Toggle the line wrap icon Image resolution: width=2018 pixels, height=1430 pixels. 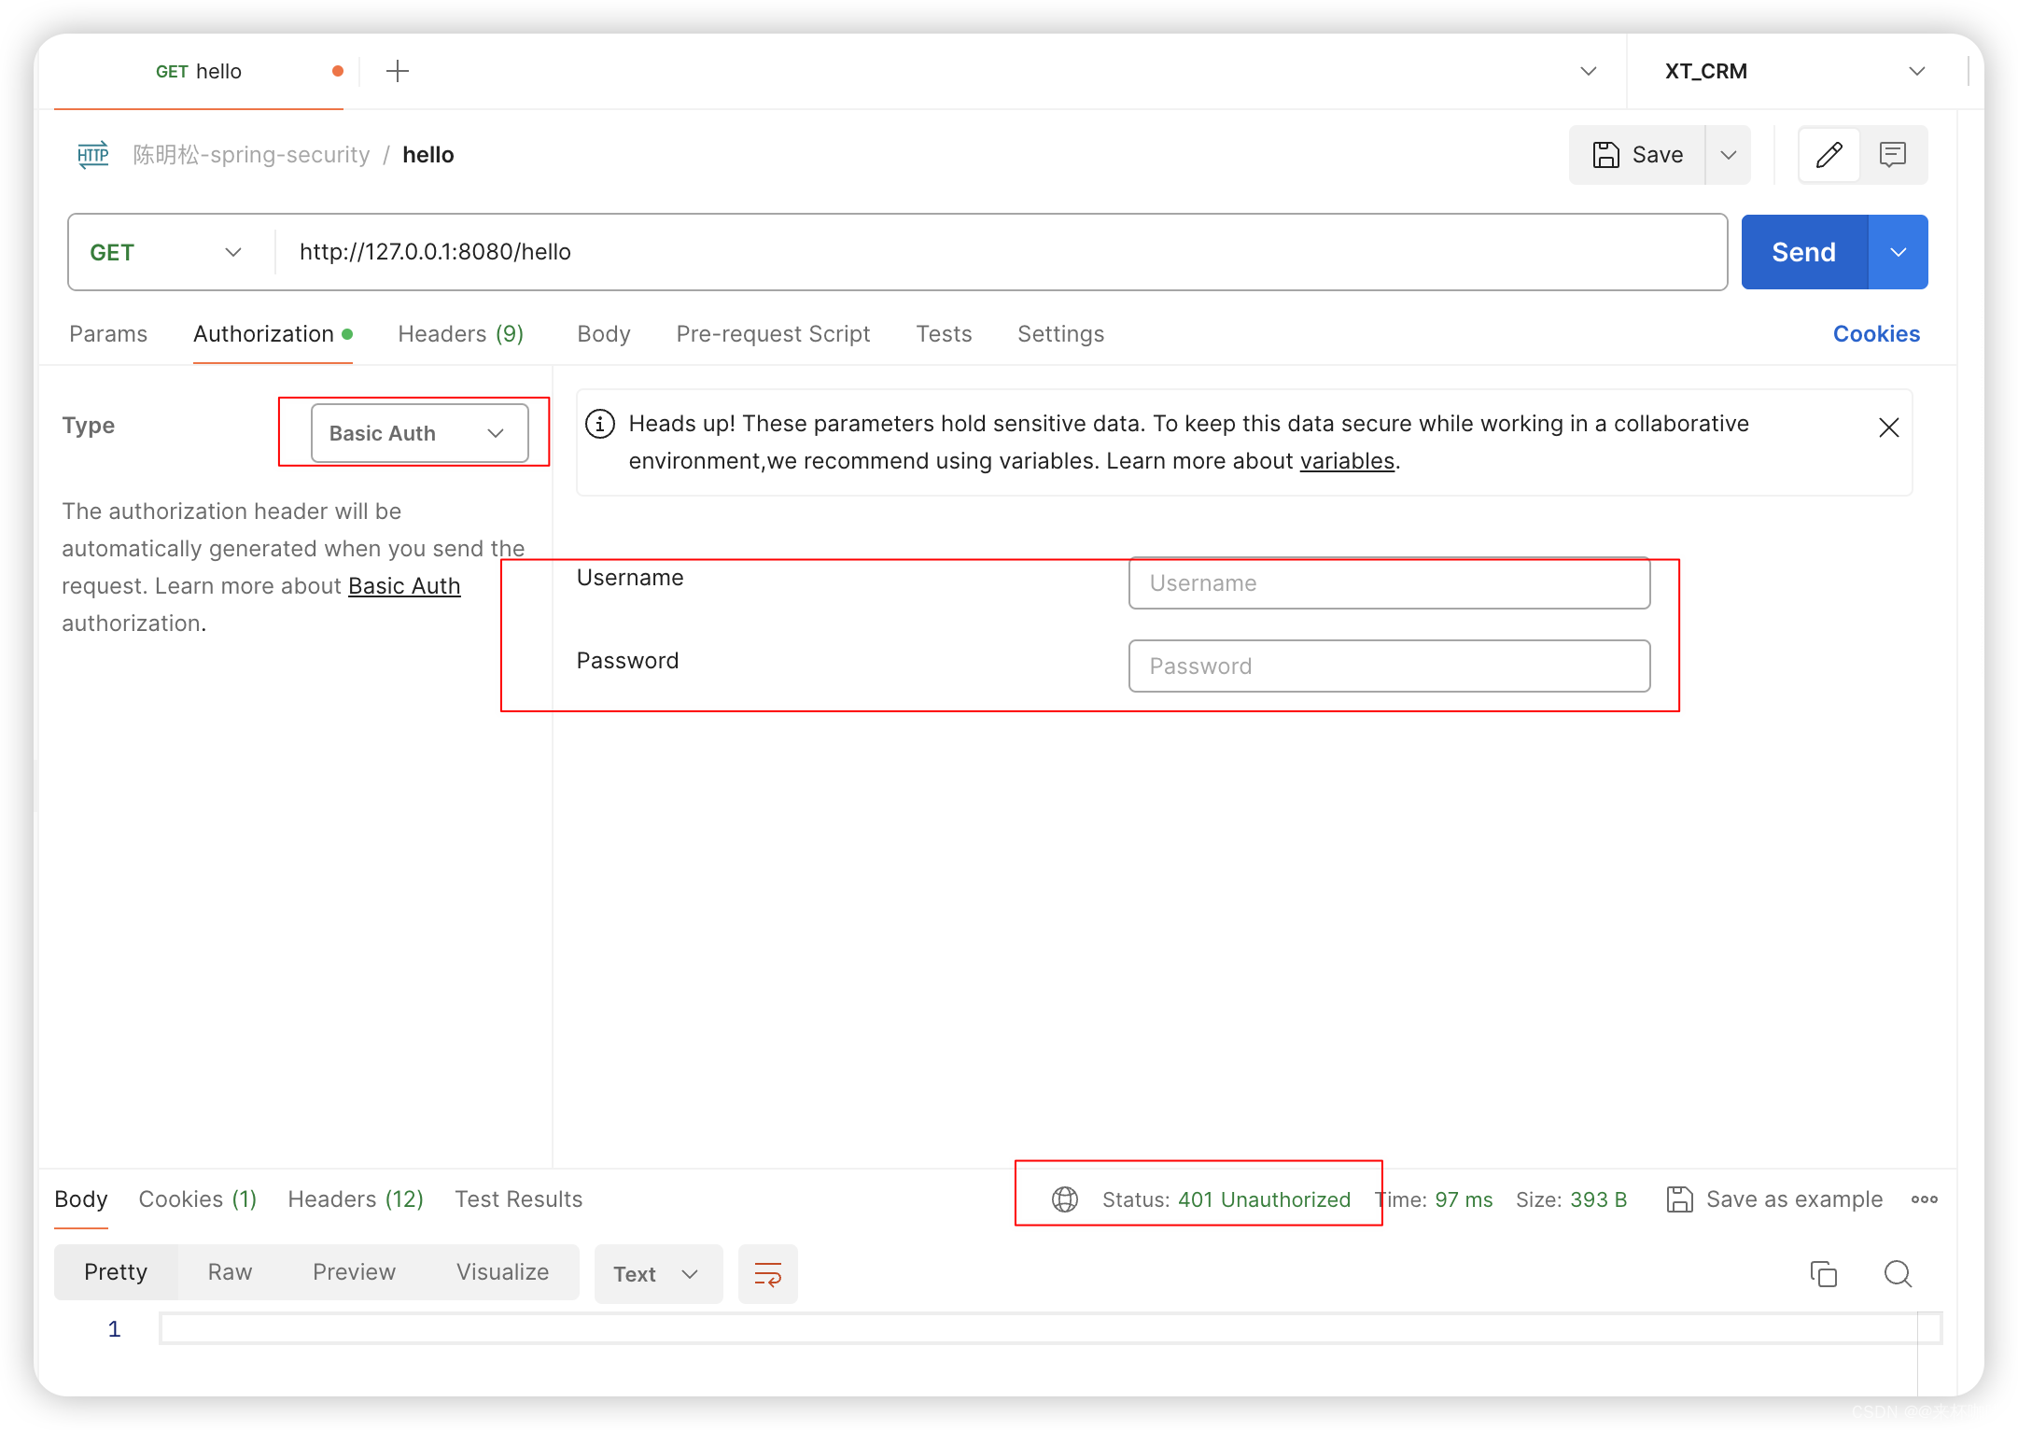[767, 1273]
